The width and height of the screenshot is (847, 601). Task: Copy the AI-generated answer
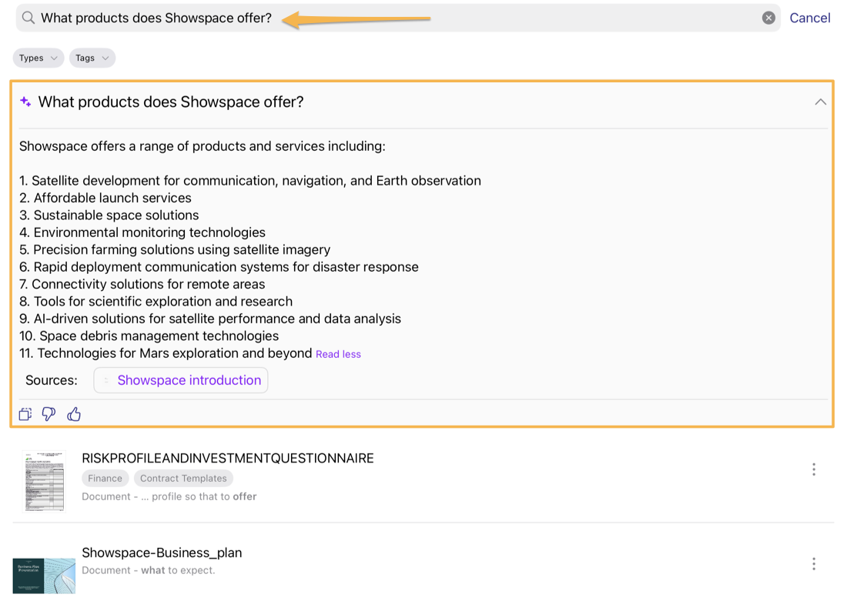[x=25, y=414]
